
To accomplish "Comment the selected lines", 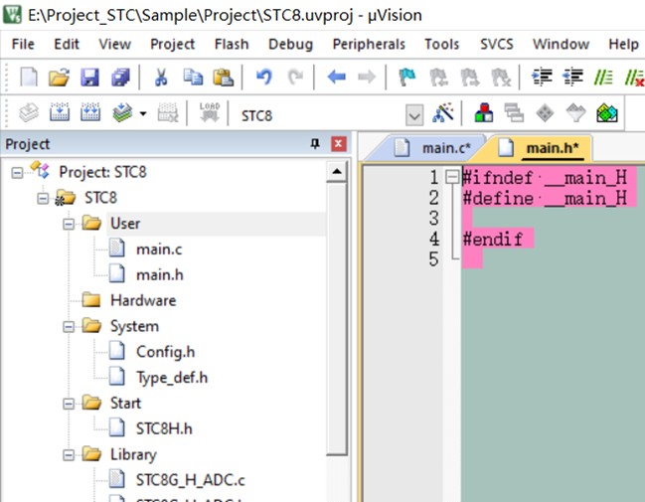I will [x=603, y=77].
